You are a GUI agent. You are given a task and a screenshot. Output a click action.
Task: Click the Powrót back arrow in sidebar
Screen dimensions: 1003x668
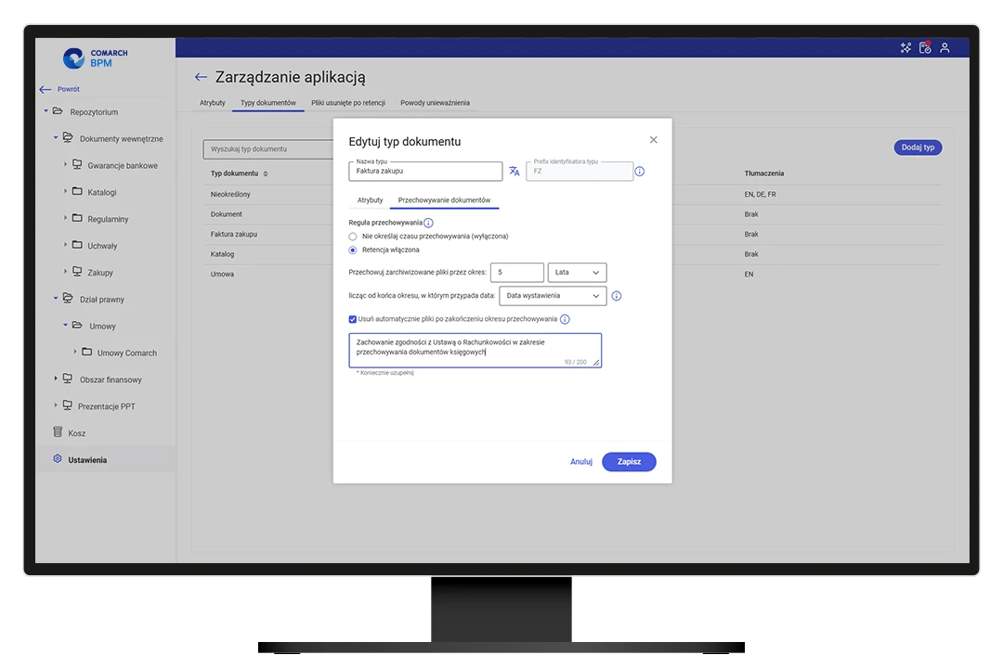[x=46, y=89]
